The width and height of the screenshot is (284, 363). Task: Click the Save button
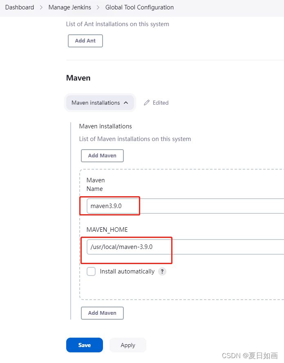[84, 345]
